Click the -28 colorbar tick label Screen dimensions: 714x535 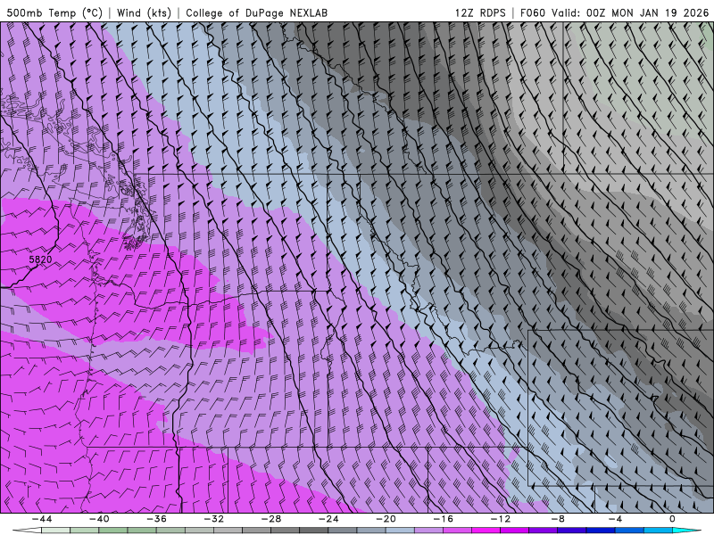pyautogui.click(x=271, y=519)
